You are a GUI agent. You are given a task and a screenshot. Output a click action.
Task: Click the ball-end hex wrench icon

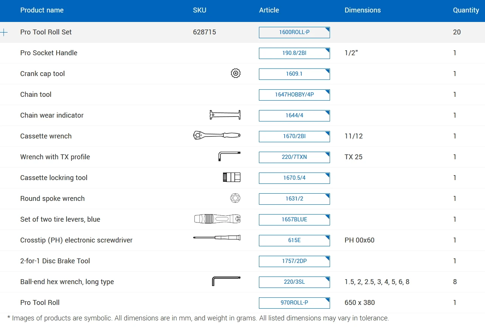click(226, 281)
